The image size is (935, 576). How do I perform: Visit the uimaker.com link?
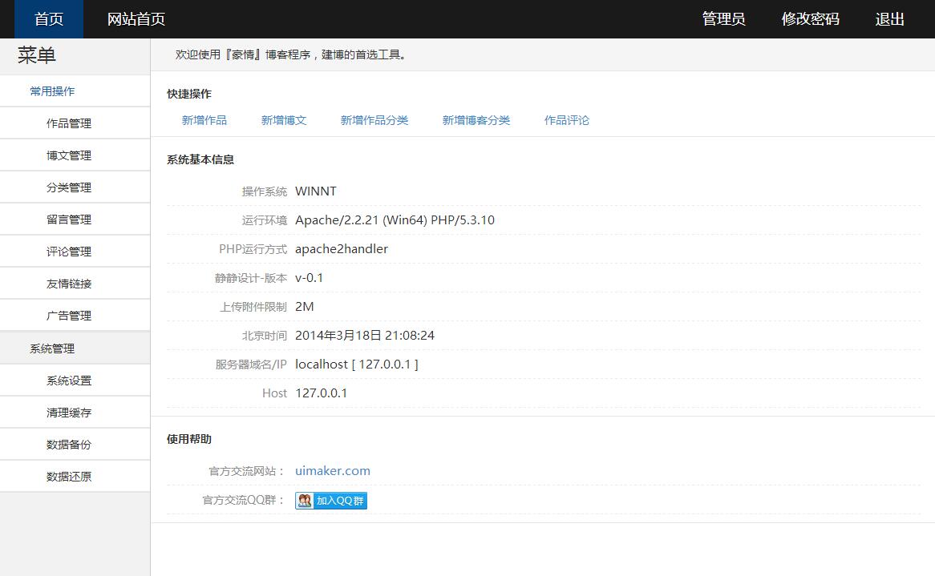[333, 471]
